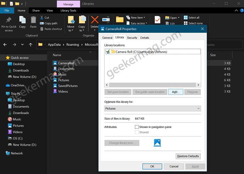Click the Microsoft breadcrumb in address bar
This screenshot has height=174, width=244.
pos(91,45)
